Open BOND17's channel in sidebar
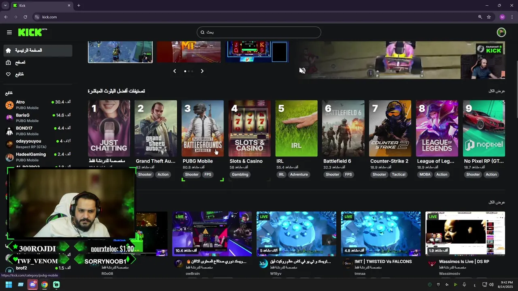The width and height of the screenshot is (518, 291). (38, 131)
